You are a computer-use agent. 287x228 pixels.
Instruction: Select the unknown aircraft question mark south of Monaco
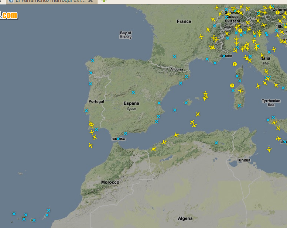click(235, 64)
